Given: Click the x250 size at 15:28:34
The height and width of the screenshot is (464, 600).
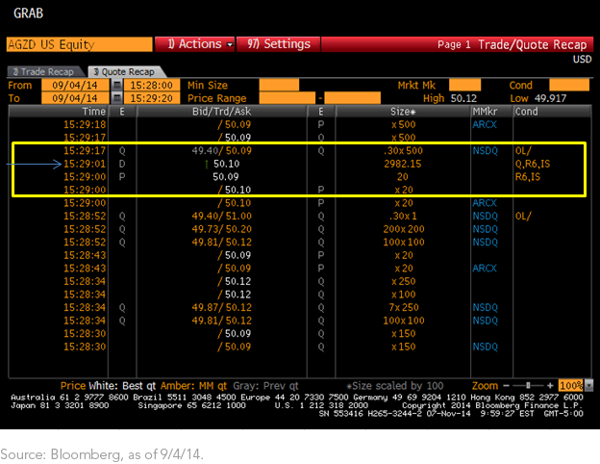Looking at the screenshot, I should pyautogui.click(x=403, y=281).
